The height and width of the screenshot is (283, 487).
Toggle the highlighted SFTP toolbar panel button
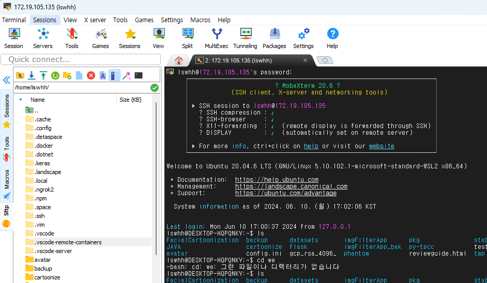tap(114, 75)
